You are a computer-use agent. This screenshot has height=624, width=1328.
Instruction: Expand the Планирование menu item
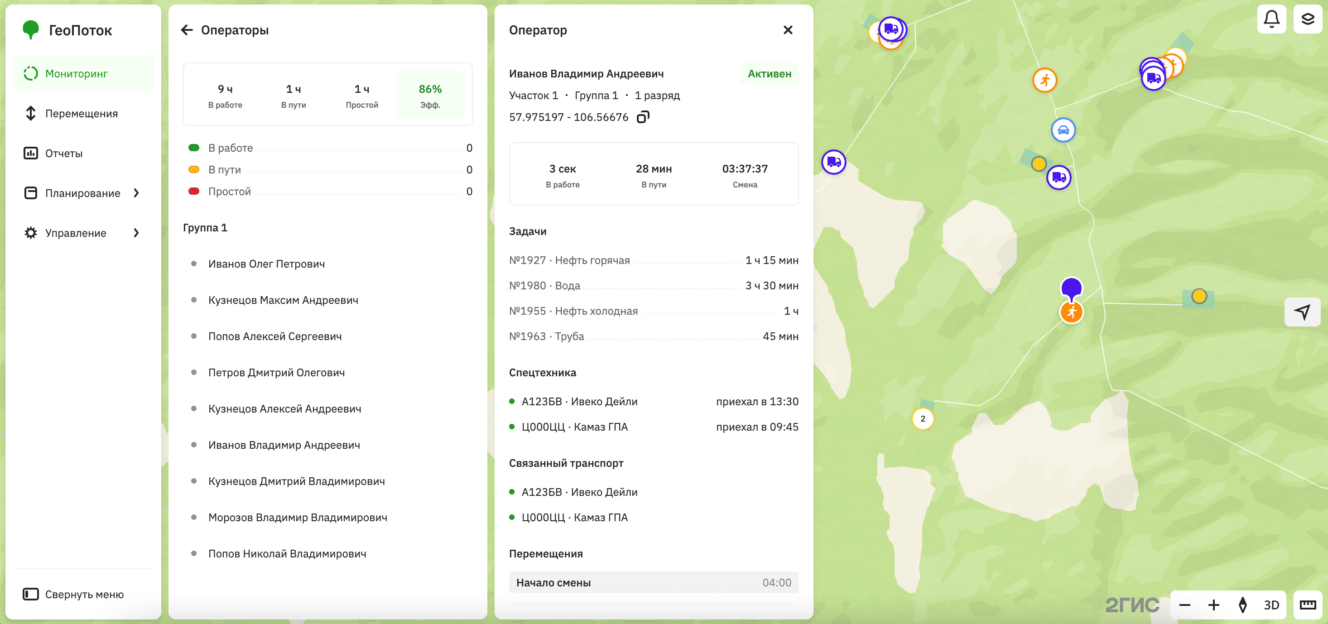[82, 193]
